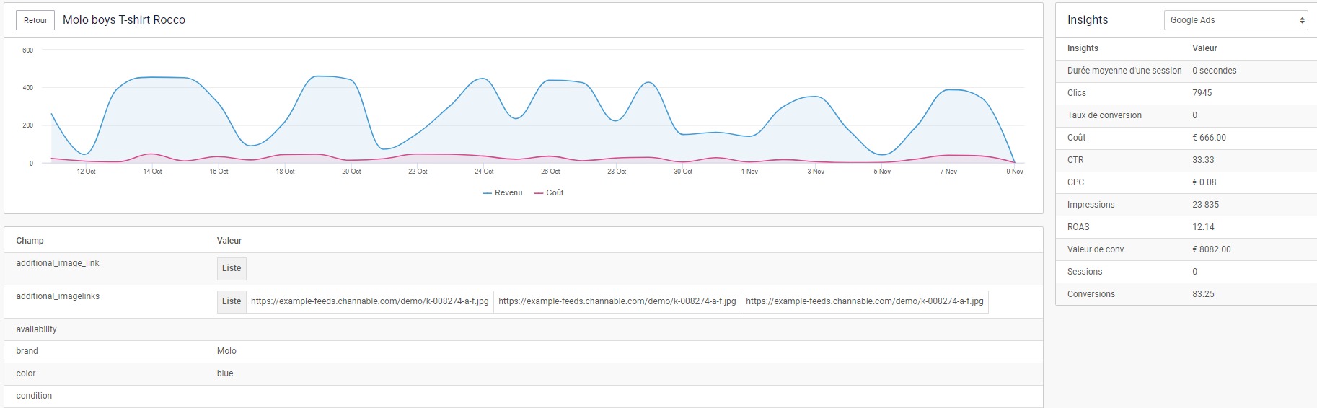The width and height of the screenshot is (1317, 408).
Task: Click the 600 y-axis label
Action: point(27,50)
